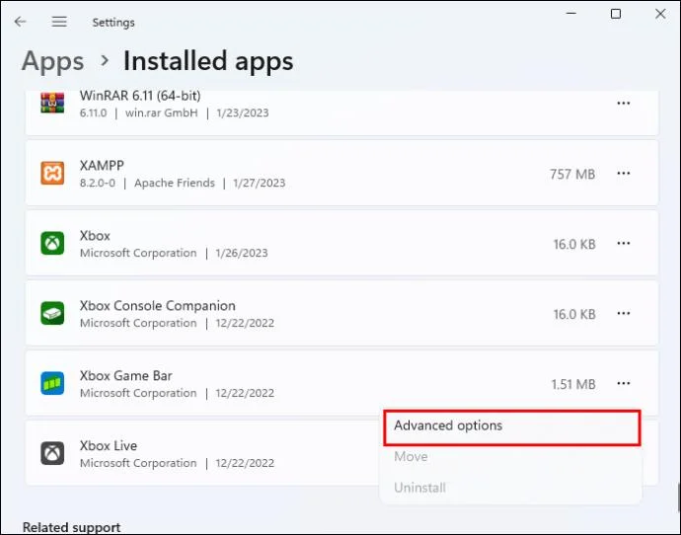The image size is (681, 535).
Task: Click the Settings window title
Action: 113,22
